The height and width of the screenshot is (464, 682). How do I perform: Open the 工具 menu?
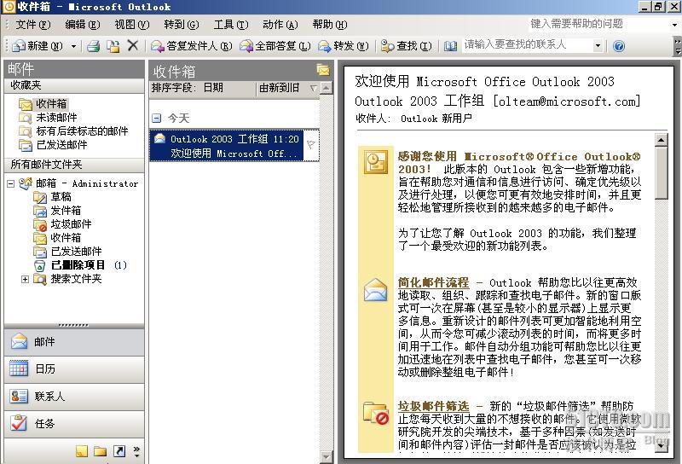point(230,25)
